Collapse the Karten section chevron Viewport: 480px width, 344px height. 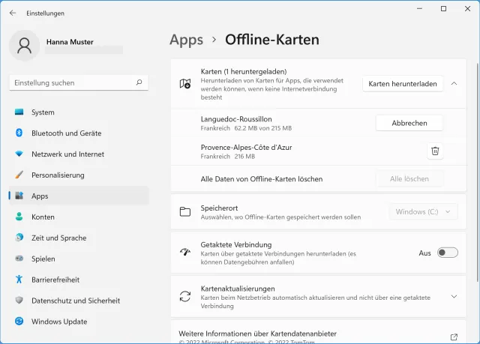click(x=454, y=84)
